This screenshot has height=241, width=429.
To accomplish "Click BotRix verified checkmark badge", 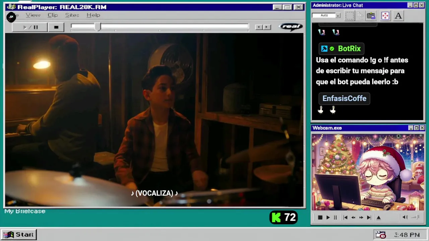I will coord(332,49).
